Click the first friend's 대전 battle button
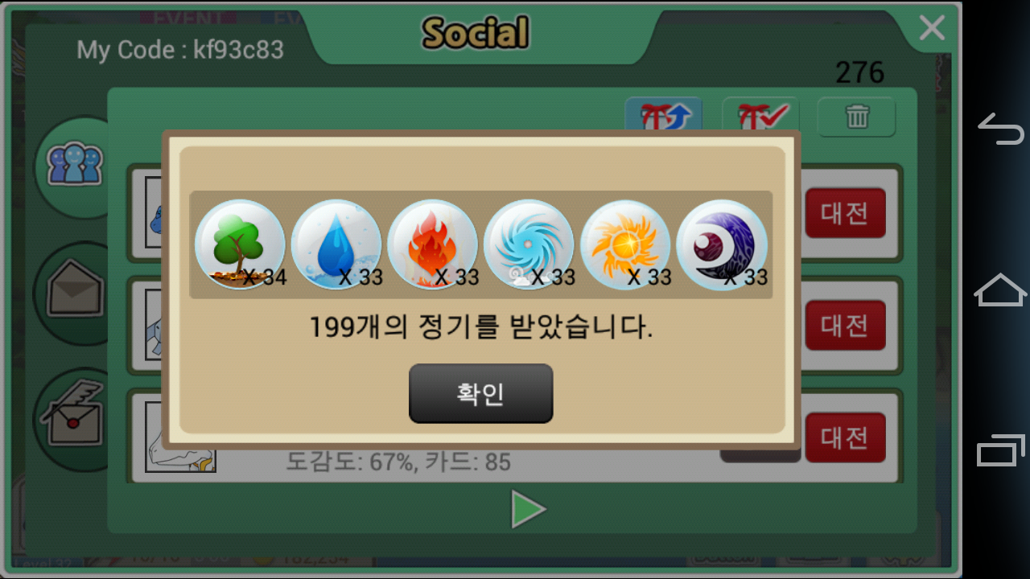 845,213
